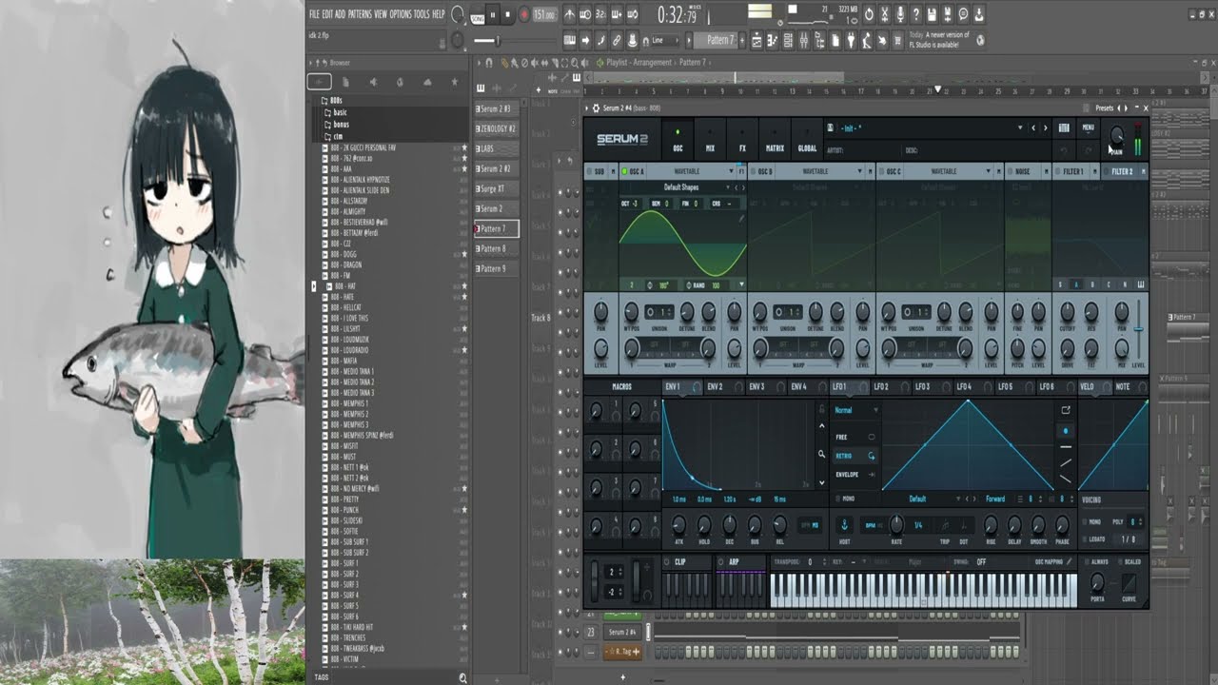This screenshot has height=685, width=1218.
Task: Click the FL Studio update globe icon
Action: [x=981, y=40]
